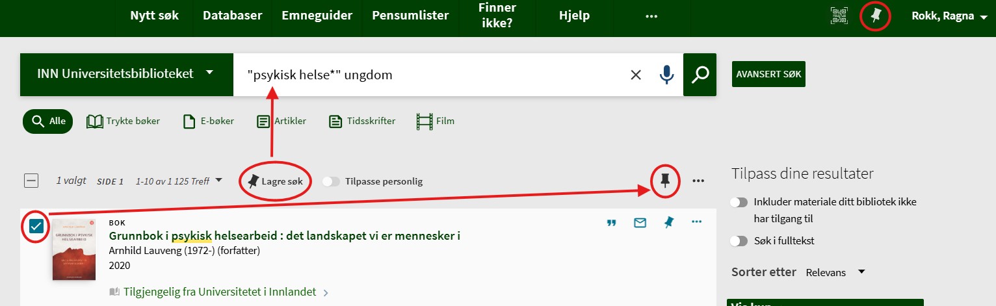Start voice search with microphone icon
The width and height of the screenshot is (996, 306).
click(666, 75)
